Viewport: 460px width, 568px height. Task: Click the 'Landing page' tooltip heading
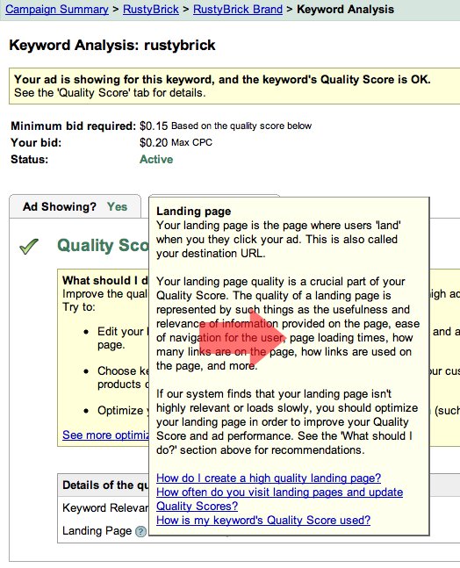[x=193, y=212]
